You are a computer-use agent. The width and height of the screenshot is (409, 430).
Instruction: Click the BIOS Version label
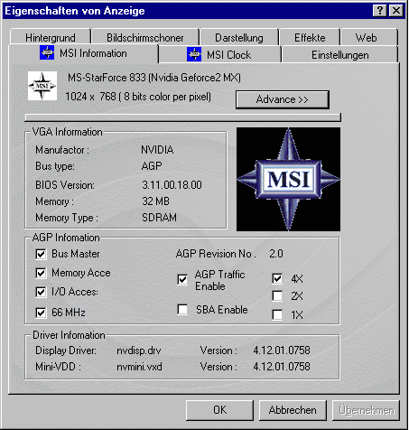point(65,185)
